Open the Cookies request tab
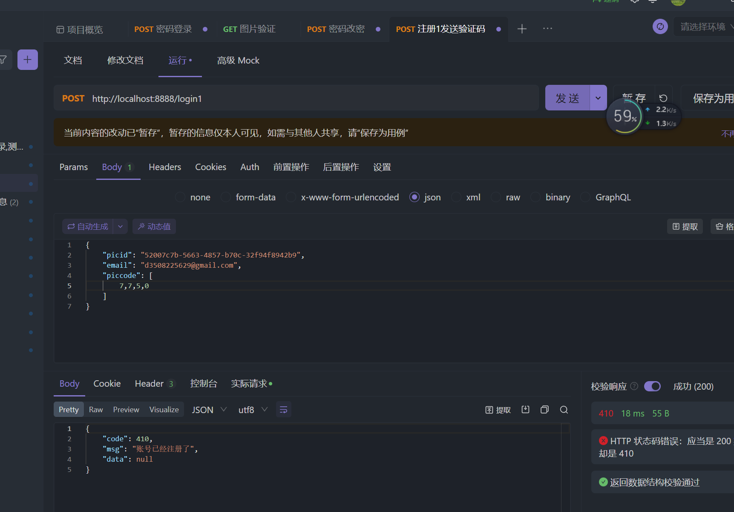The image size is (734, 512). point(210,167)
